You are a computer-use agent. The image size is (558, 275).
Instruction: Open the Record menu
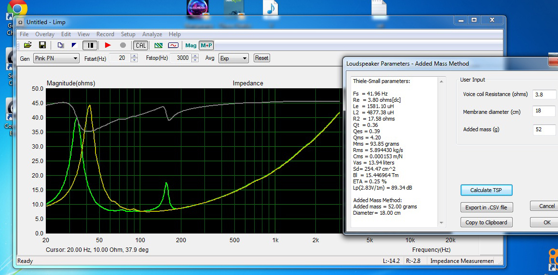click(x=105, y=34)
